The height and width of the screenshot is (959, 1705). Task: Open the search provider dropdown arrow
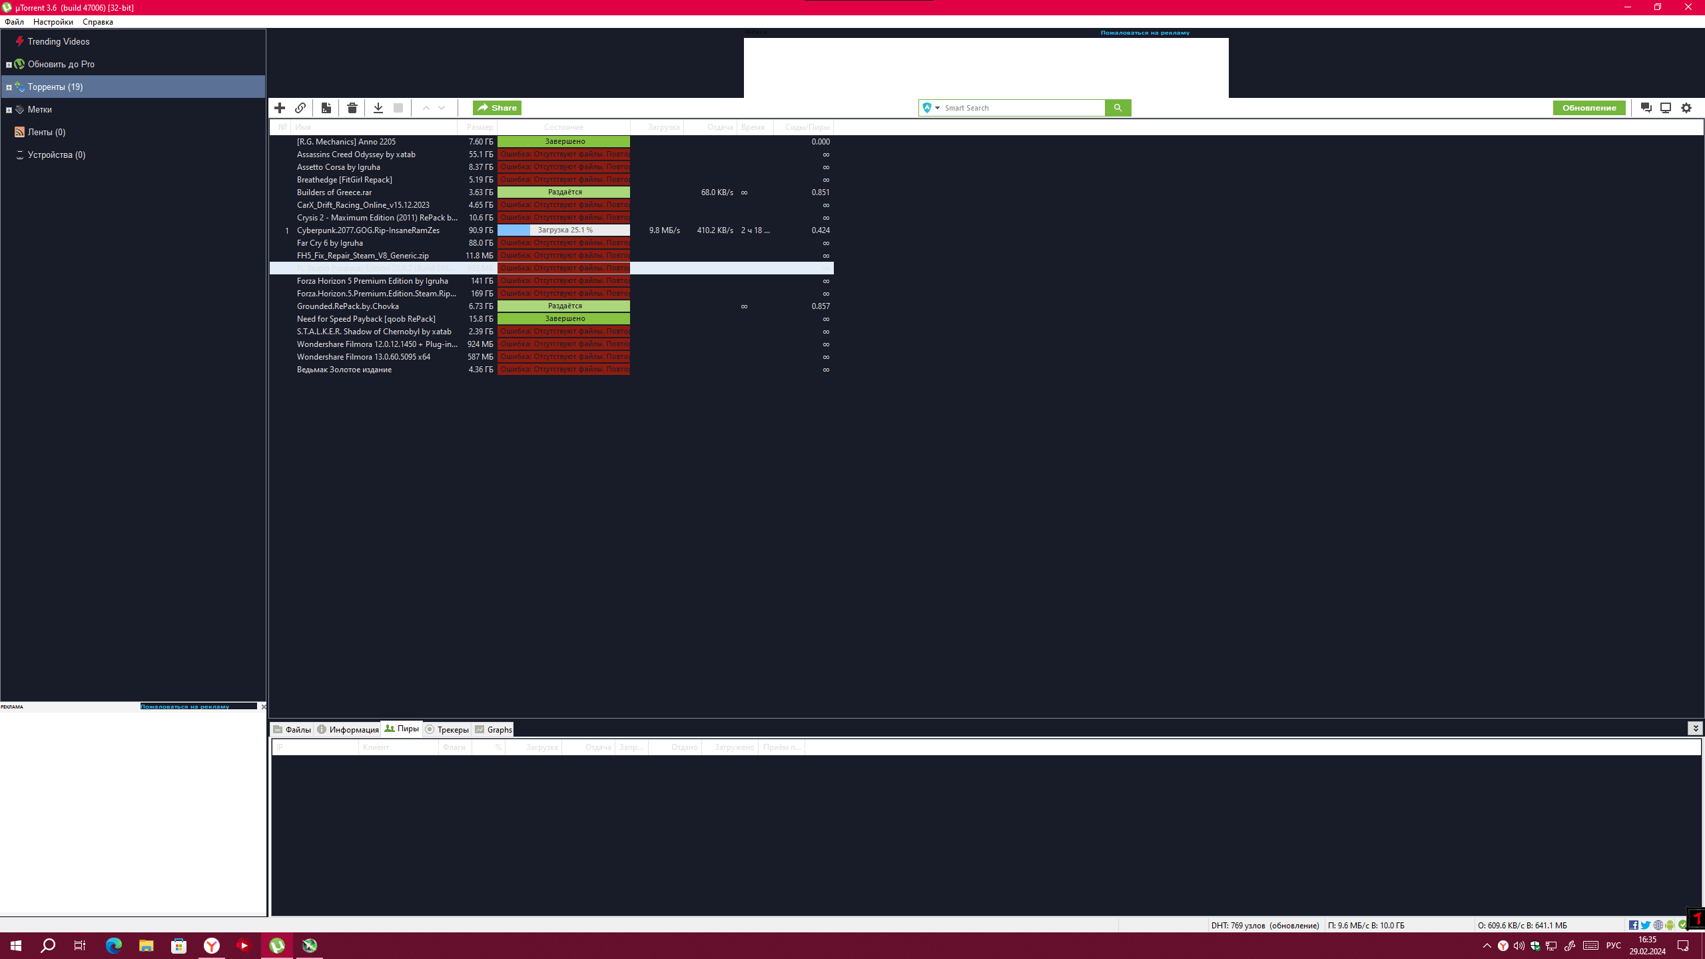point(937,108)
